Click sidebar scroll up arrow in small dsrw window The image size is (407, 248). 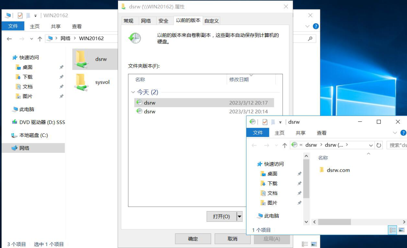(x=306, y=156)
